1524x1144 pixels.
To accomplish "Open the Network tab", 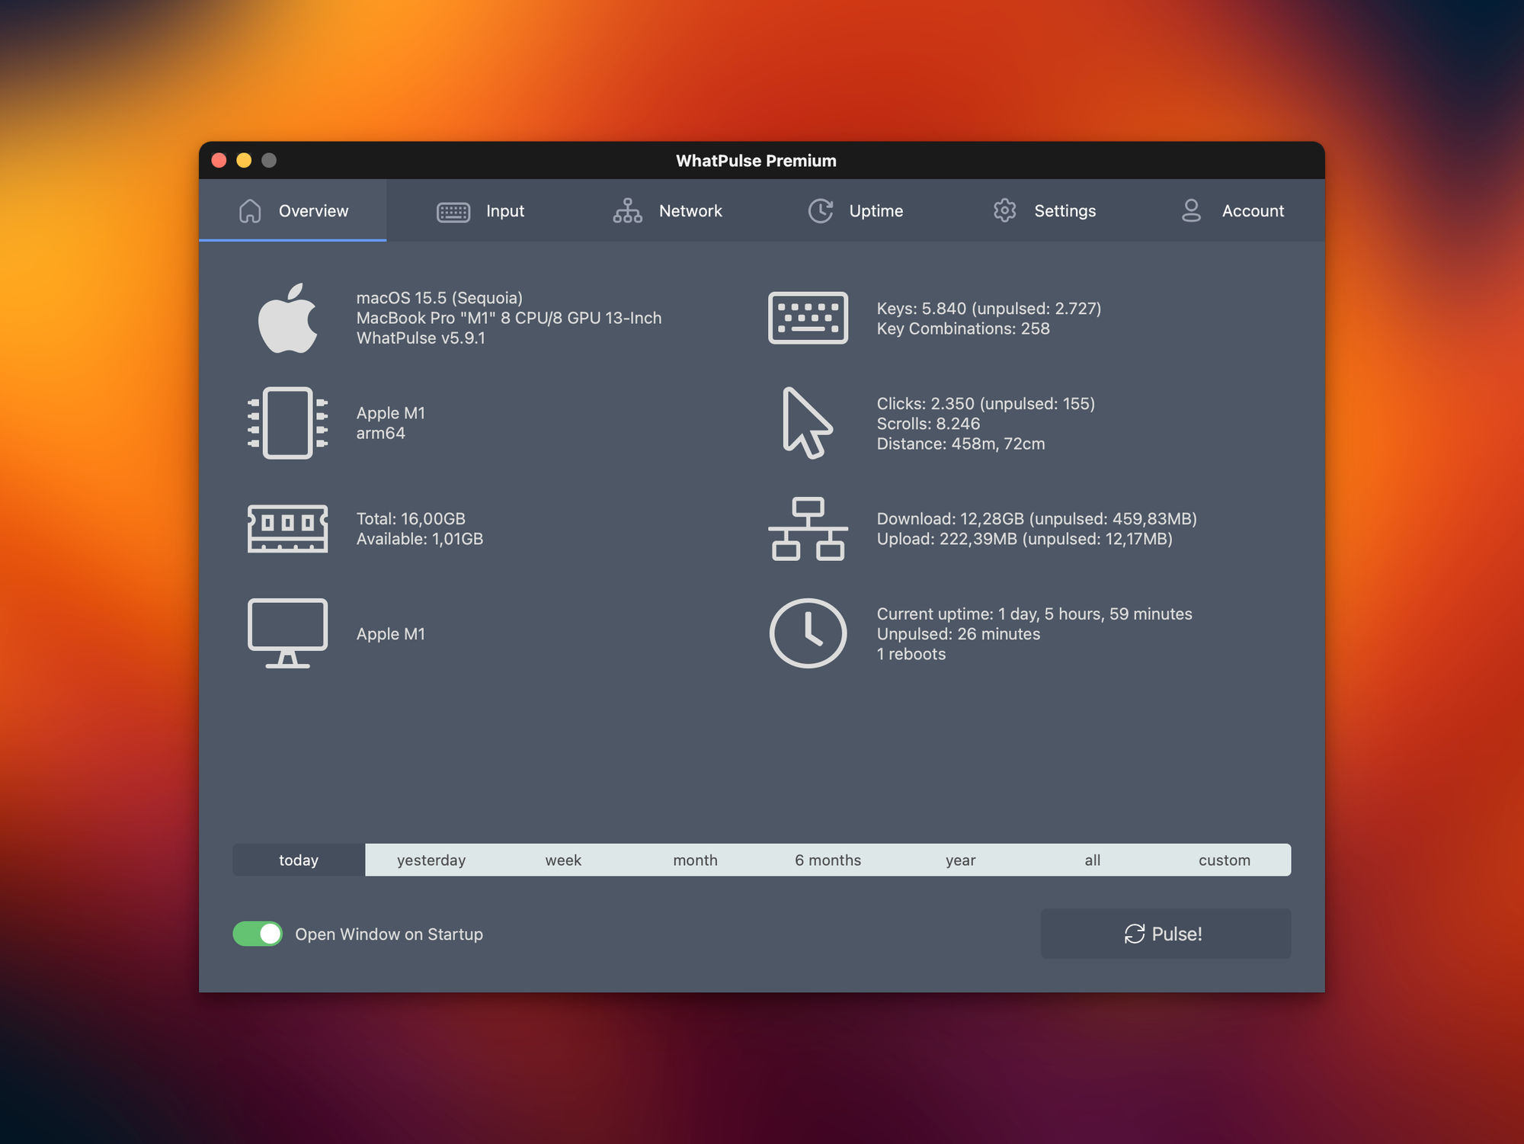I will click(668, 211).
